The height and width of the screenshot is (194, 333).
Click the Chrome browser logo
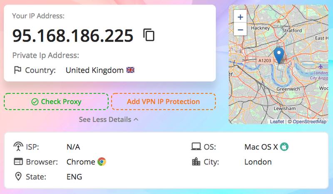point(102,162)
